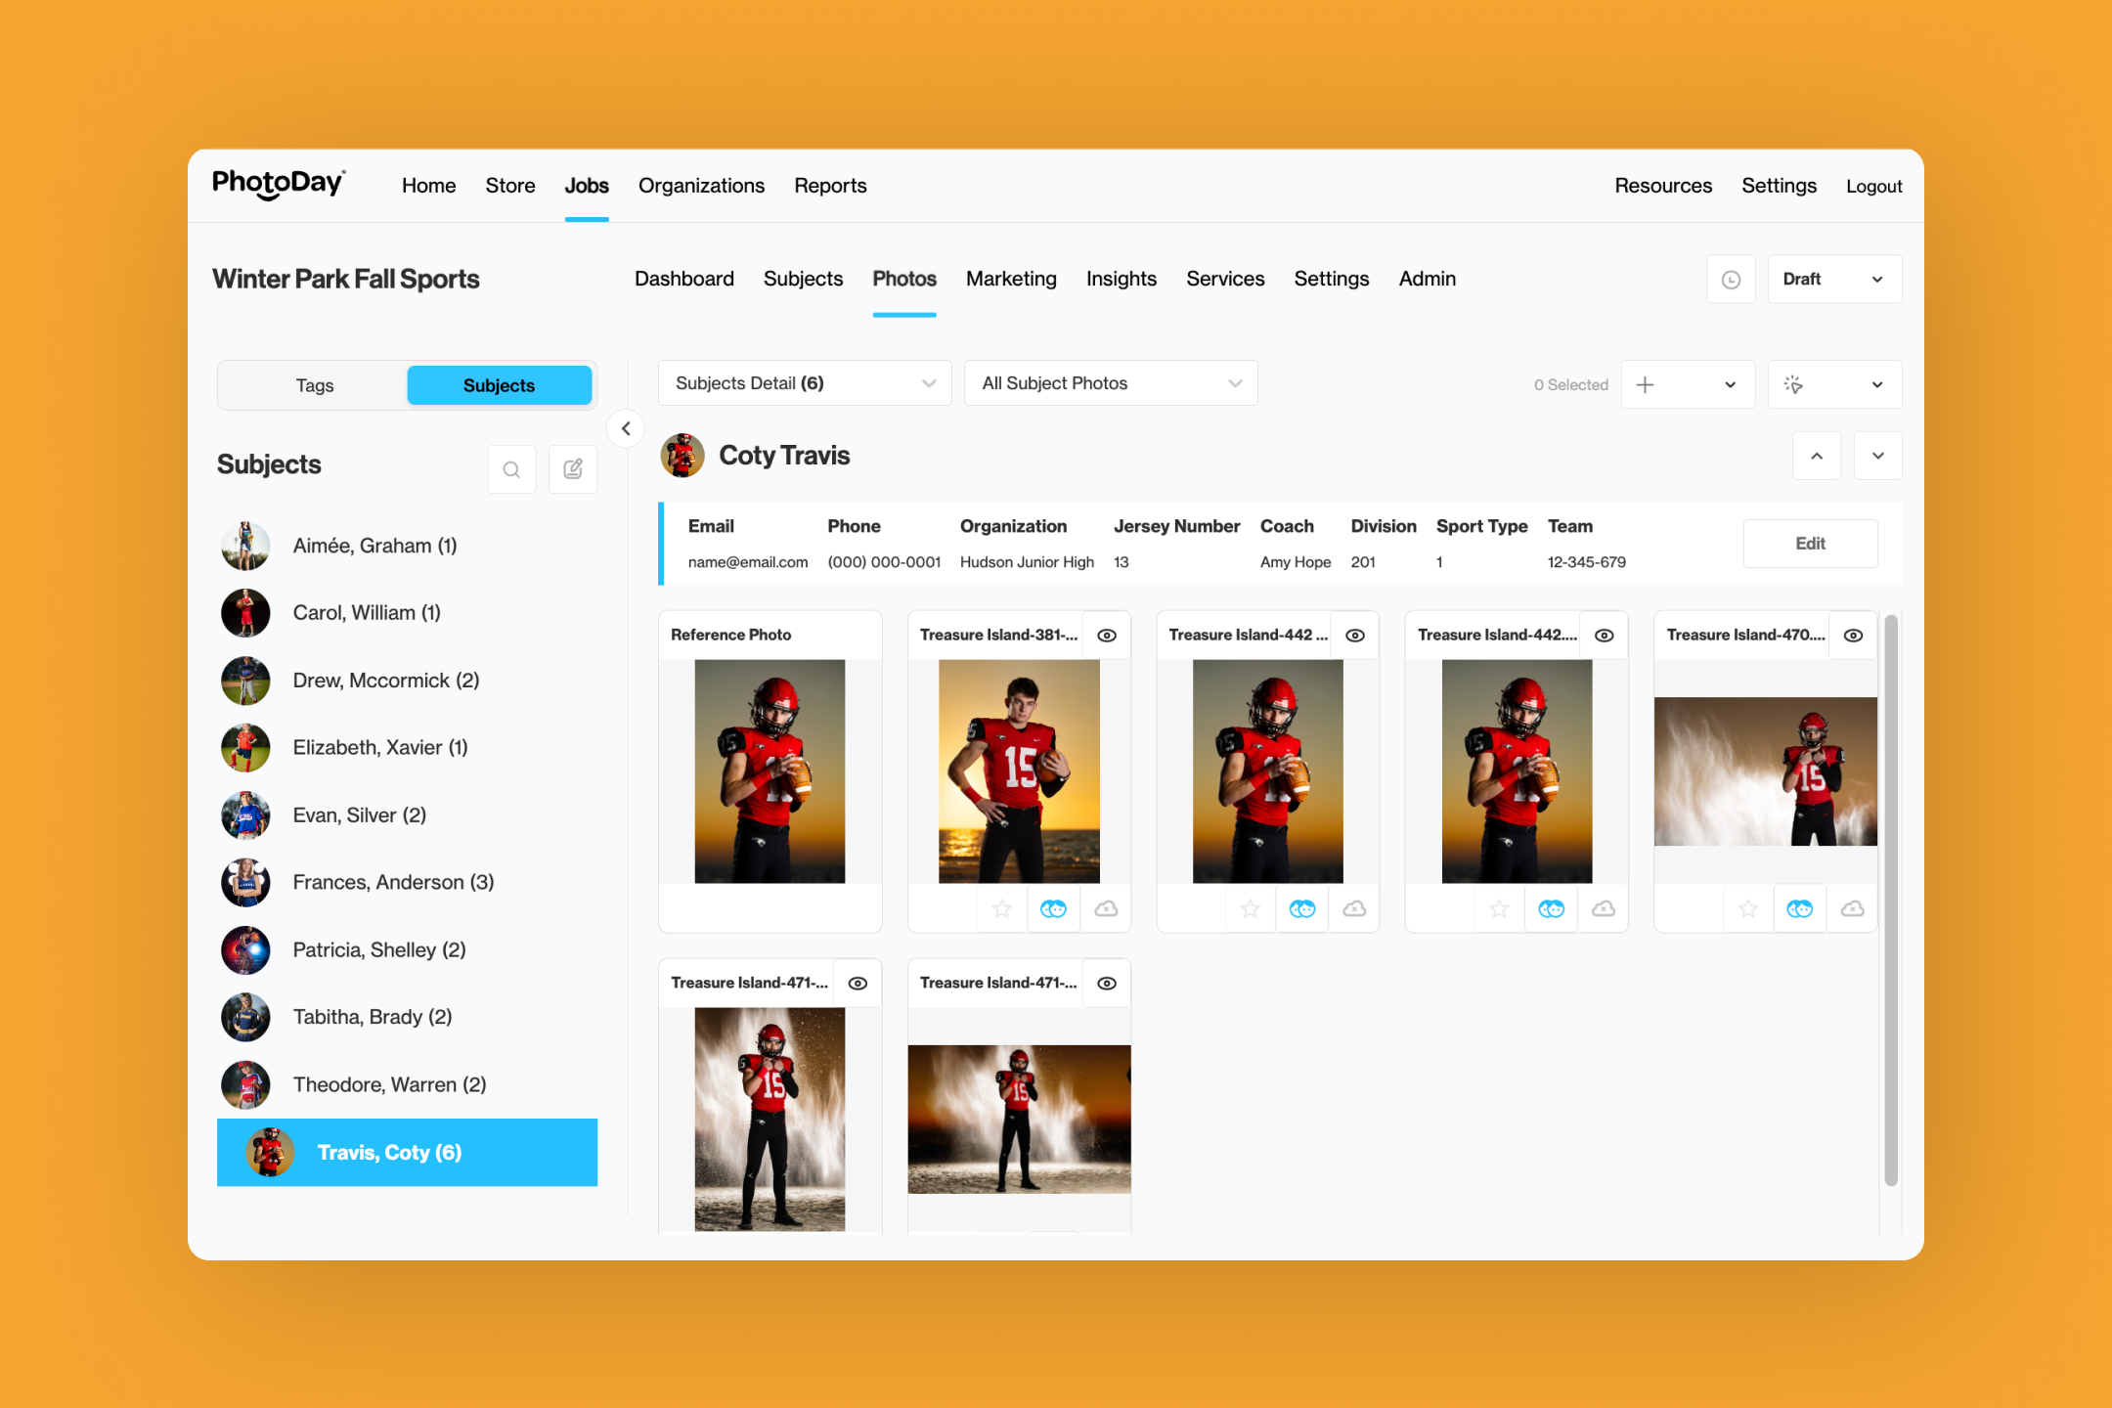The height and width of the screenshot is (1408, 2112).
Task: Click the Edit button for subject details
Action: pyautogui.click(x=1810, y=544)
